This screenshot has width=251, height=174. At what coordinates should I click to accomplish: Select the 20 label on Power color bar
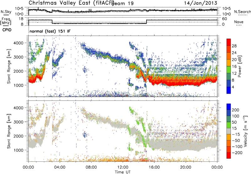(x=234, y=60)
